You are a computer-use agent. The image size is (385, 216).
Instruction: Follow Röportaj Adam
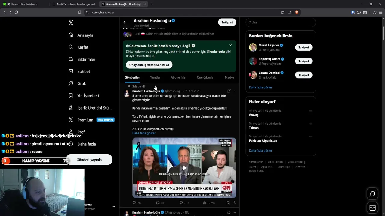[304, 61]
